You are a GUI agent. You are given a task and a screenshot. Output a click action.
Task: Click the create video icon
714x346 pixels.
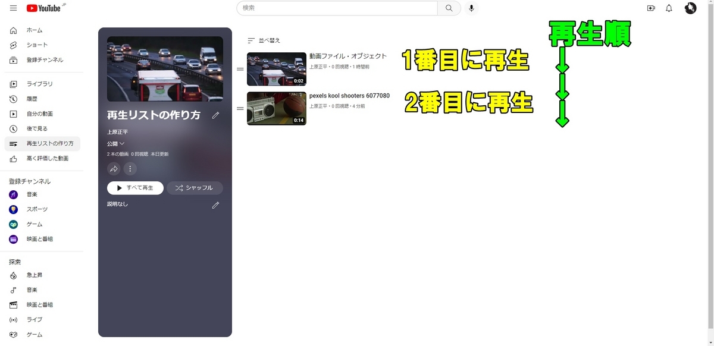650,8
